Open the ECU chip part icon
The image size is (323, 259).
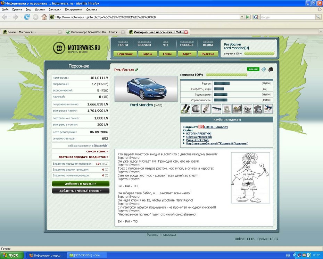[x=257, y=109]
